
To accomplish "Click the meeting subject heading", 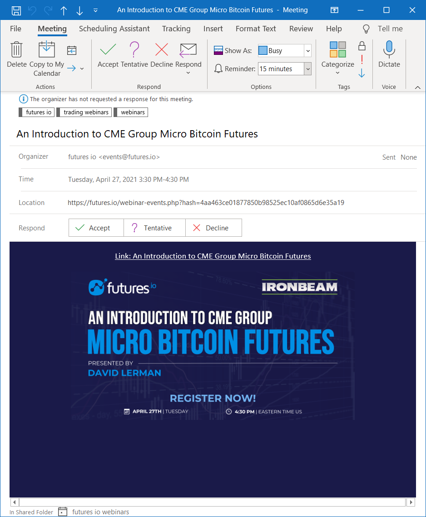I will click(137, 134).
